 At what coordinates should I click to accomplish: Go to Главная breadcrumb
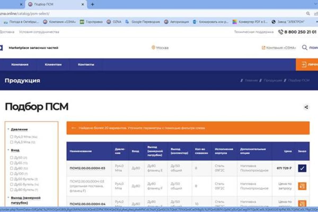pos(251,80)
